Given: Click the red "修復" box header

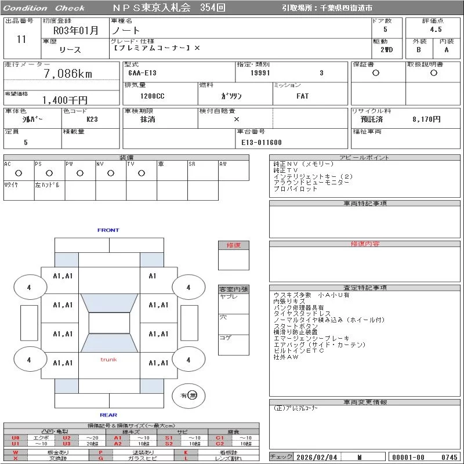Looking at the screenshot, I should [234, 245].
